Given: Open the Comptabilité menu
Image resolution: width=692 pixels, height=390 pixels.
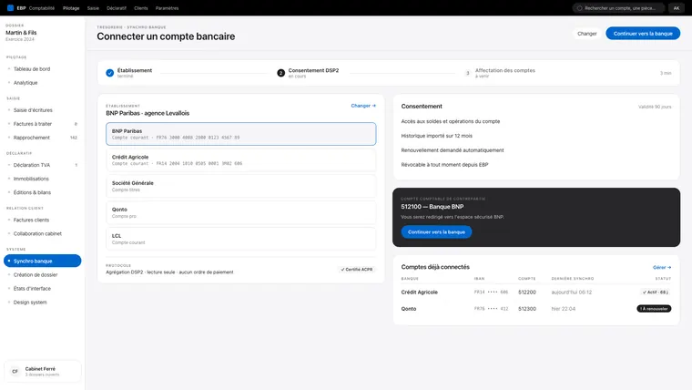Looking at the screenshot, I should [x=42, y=8].
